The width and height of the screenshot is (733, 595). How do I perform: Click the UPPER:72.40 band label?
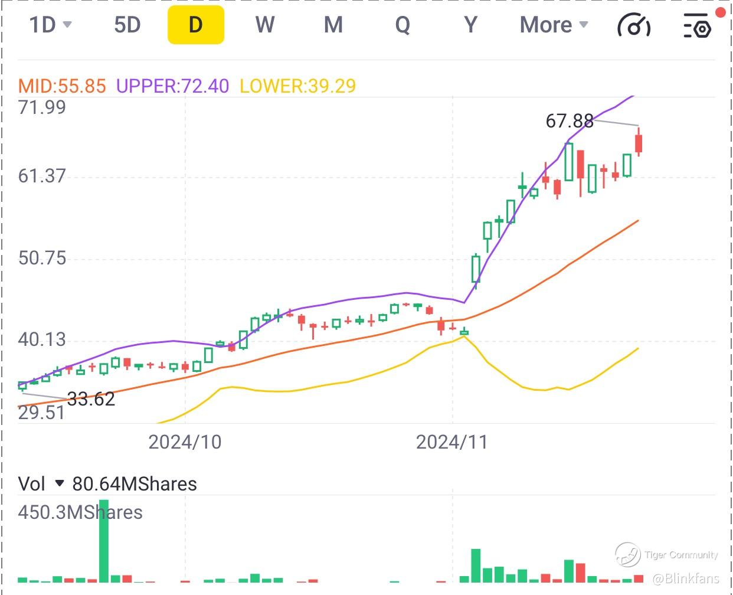click(x=172, y=86)
